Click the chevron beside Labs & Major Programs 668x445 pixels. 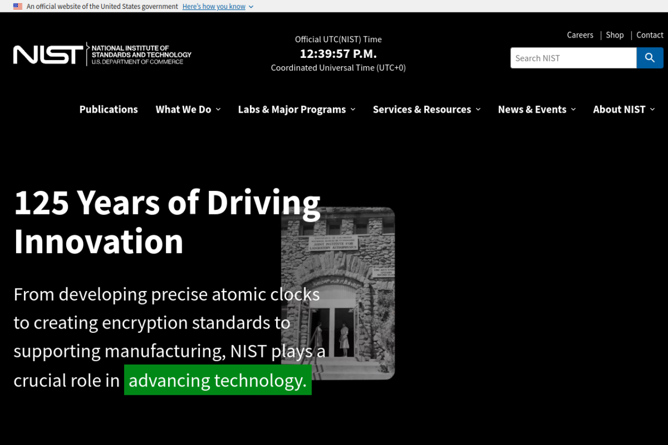[x=353, y=110]
